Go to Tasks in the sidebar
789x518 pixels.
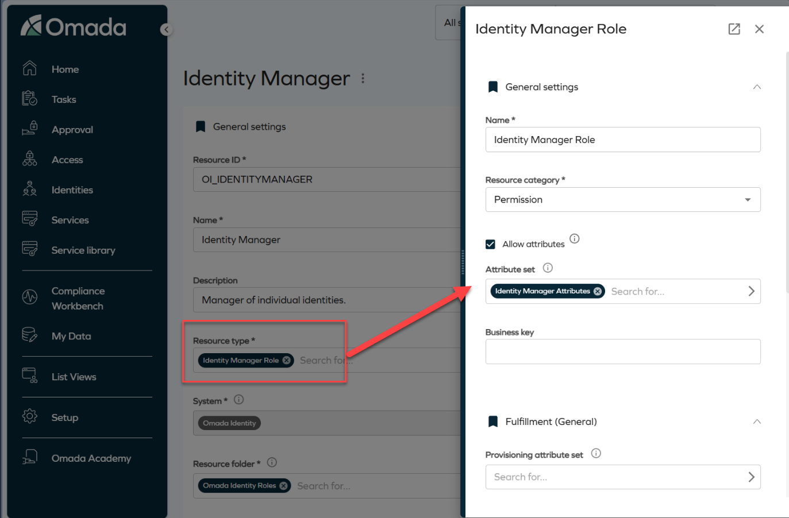coord(64,100)
